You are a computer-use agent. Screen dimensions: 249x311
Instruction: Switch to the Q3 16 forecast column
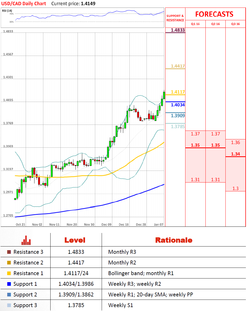(236, 24)
